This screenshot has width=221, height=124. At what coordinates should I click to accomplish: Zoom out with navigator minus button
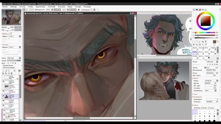click(16, 27)
